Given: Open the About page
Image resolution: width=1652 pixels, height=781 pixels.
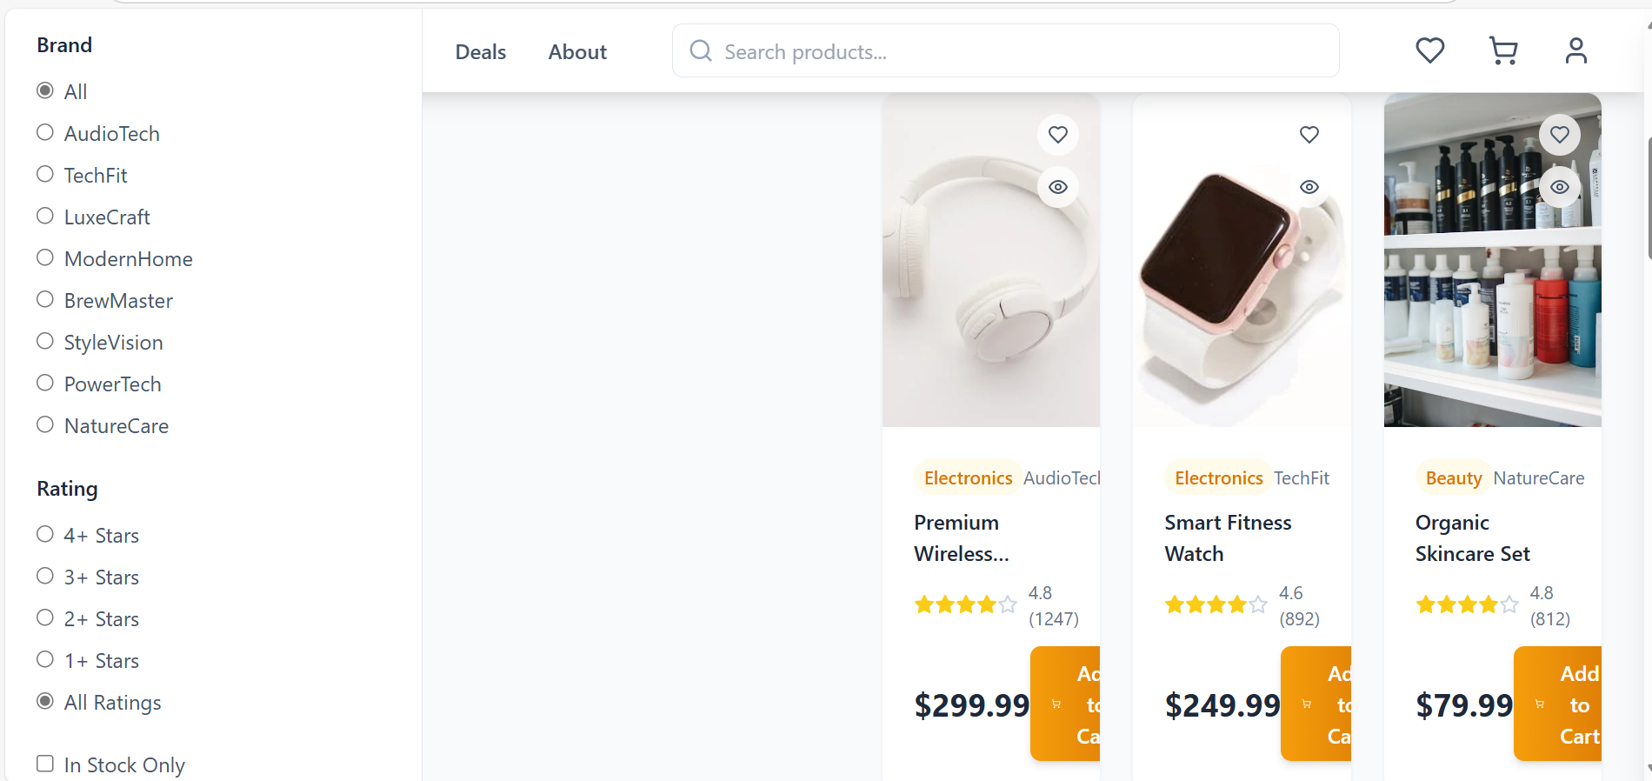Looking at the screenshot, I should [x=576, y=51].
